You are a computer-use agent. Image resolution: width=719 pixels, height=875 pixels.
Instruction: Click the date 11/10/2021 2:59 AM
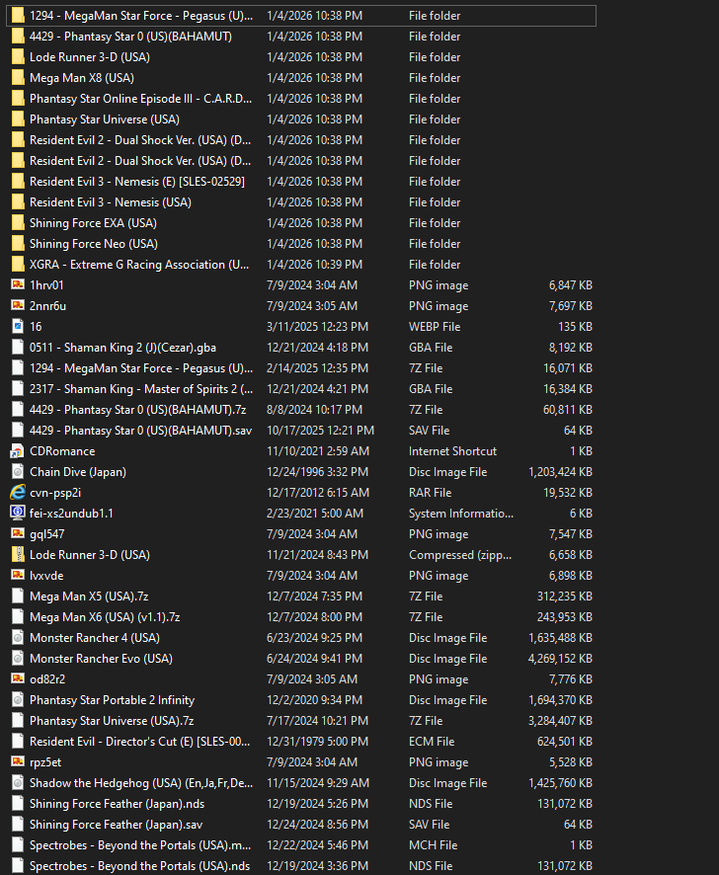(318, 451)
